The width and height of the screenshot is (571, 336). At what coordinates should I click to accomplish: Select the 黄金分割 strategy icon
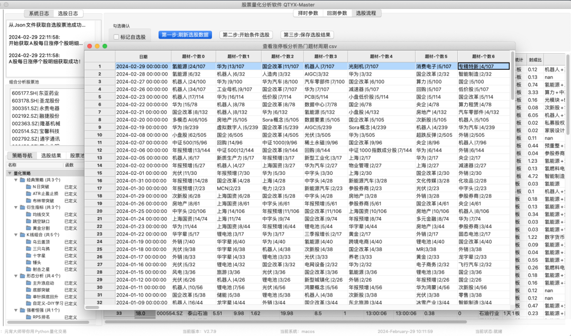coord(28,229)
